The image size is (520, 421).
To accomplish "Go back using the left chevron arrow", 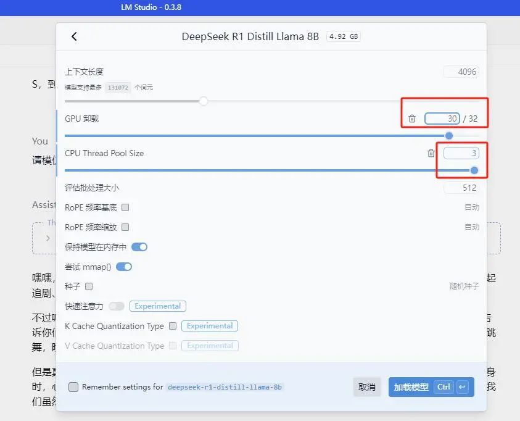I will [x=74, y=36].
